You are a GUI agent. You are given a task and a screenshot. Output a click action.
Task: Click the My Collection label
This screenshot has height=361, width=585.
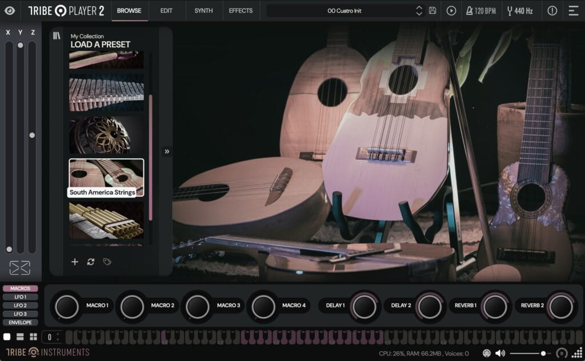pos(87,36)
